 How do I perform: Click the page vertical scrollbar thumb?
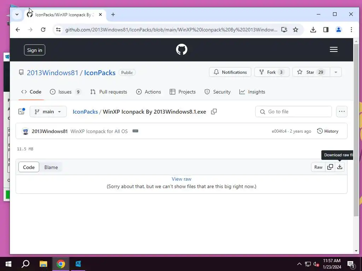tap(356, 130)
